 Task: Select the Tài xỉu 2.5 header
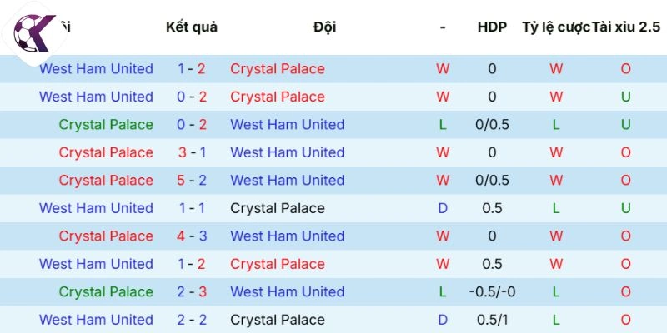pos(626,27)
